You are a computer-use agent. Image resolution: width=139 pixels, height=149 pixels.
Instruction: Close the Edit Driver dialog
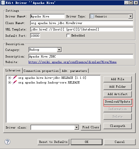click(x=136, y=3)
